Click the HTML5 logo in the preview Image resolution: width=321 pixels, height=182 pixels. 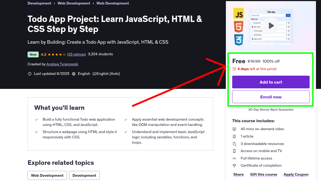[239, 26]
